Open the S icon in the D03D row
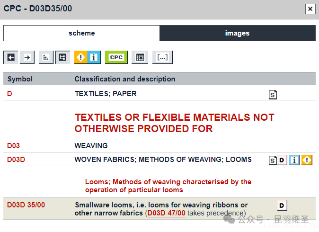Screen dimensions: 319x232 273,160
